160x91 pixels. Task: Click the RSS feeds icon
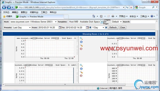pyautogui.click(x=101, y=16)
